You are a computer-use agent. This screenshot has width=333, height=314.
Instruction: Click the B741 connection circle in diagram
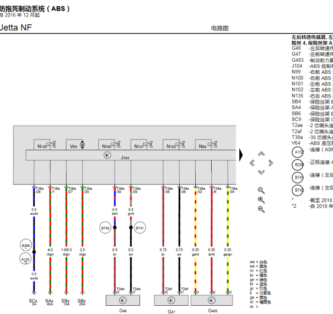139,228
